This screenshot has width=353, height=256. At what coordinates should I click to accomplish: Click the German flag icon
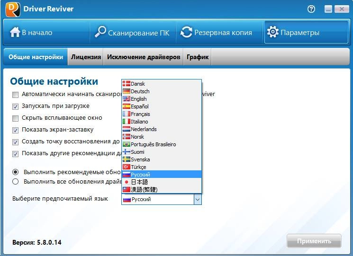tap(127, 91)
